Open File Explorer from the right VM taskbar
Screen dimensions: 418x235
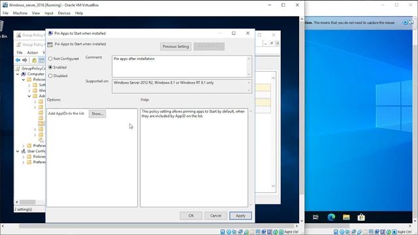pyautogui.click(x=346, y=217)
